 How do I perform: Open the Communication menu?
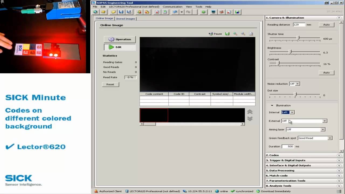[x=172, y=7]
